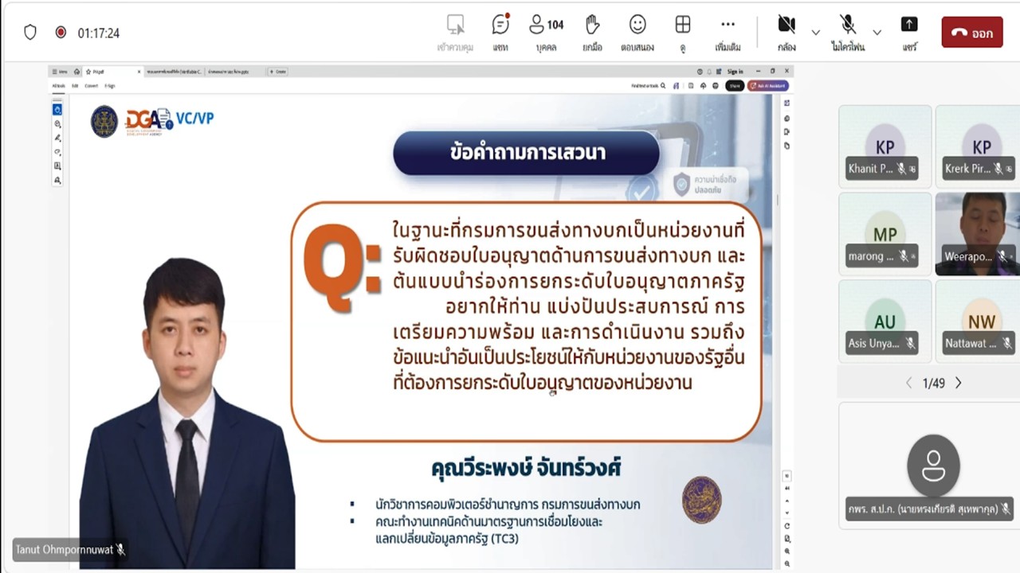
Task: Open เพิ่มเติม more actions menu
Action: (x=728, y=33)
